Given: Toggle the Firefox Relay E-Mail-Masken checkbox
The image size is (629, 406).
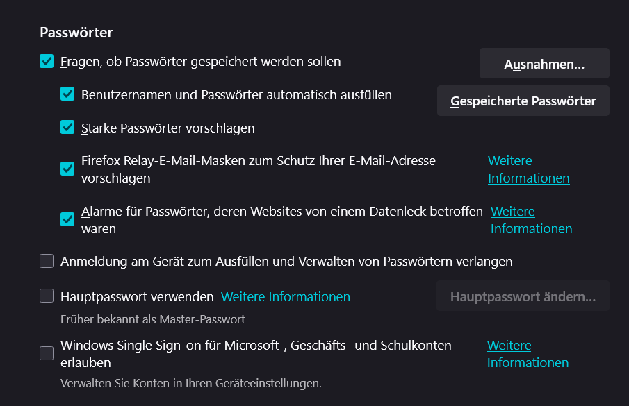Looking at the screenshot, I should 67,169.
